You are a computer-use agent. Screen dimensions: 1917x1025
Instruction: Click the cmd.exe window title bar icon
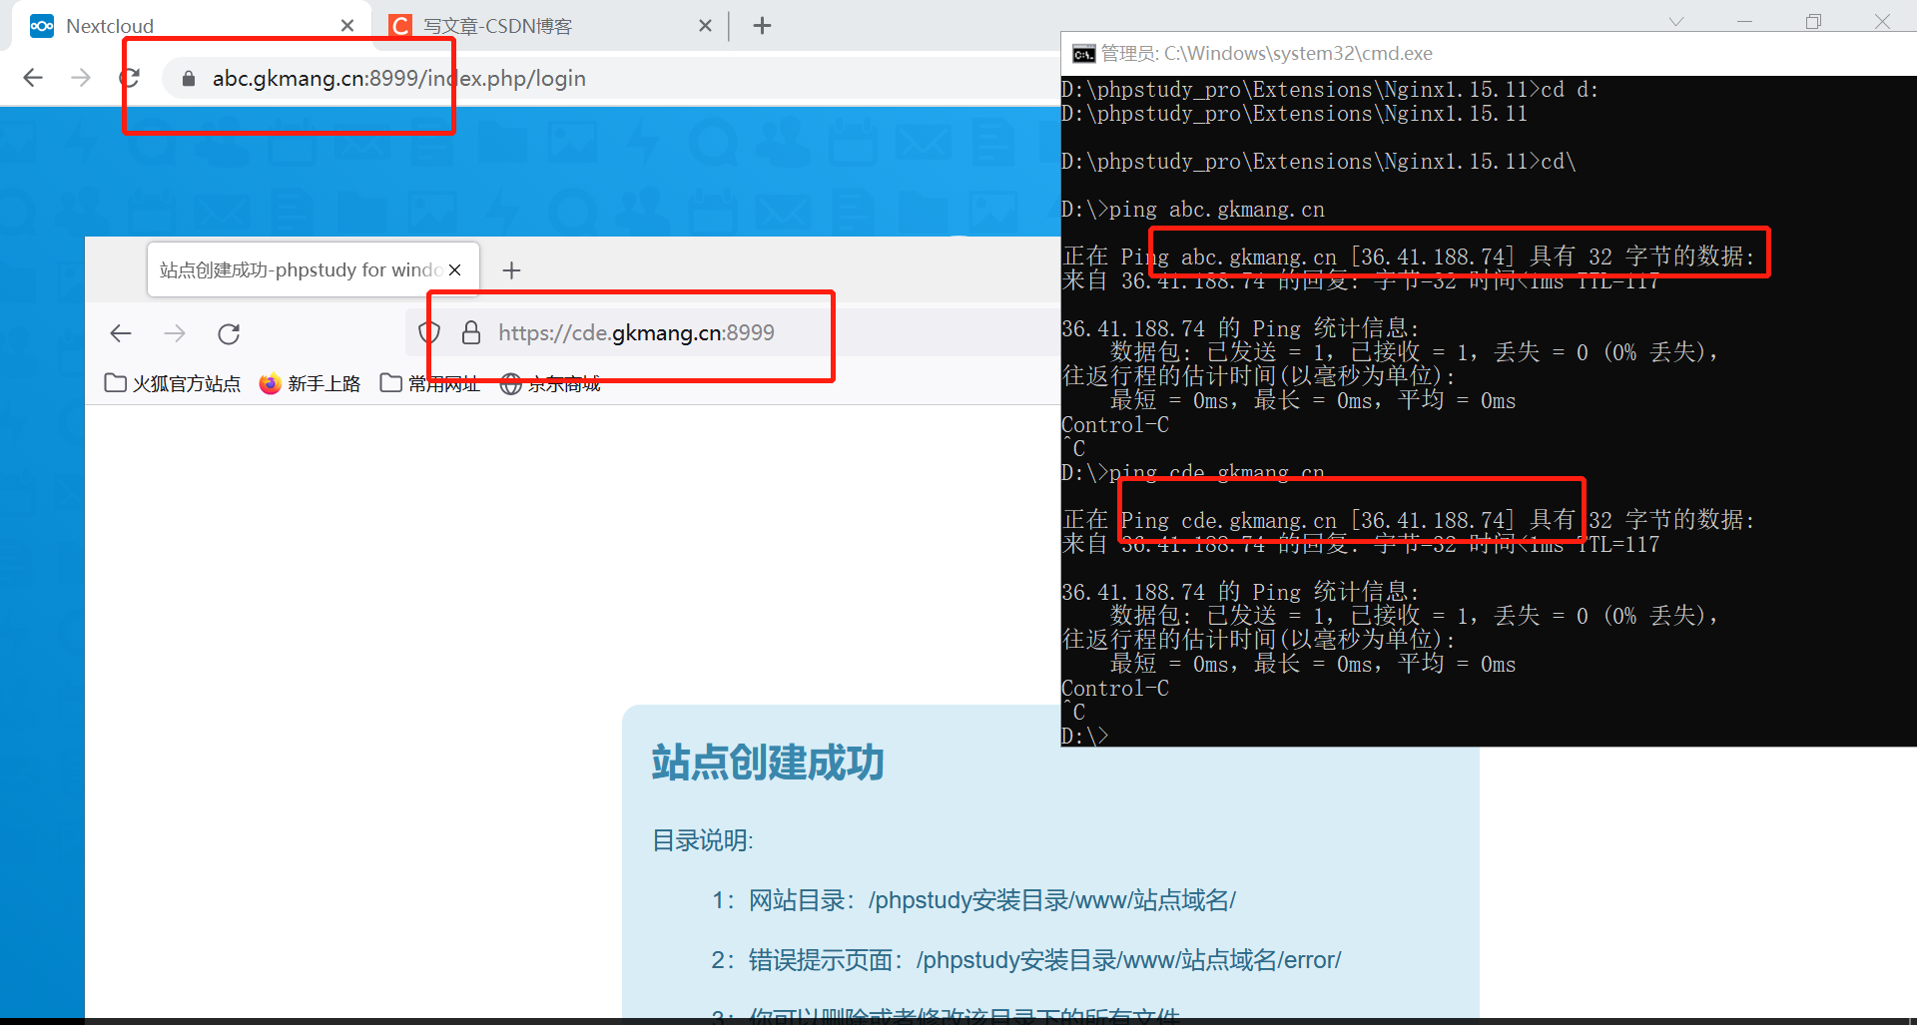tap(1083, 54)
